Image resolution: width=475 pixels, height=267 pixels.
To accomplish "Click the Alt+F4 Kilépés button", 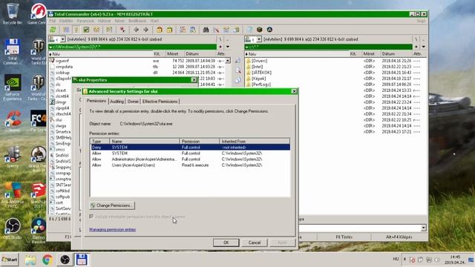I will [399, 237].
